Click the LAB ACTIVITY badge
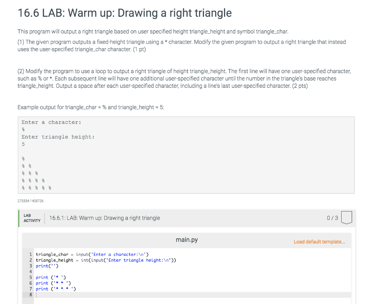 31,218
